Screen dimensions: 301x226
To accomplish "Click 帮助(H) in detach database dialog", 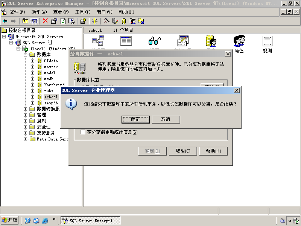I will point(213,151).
